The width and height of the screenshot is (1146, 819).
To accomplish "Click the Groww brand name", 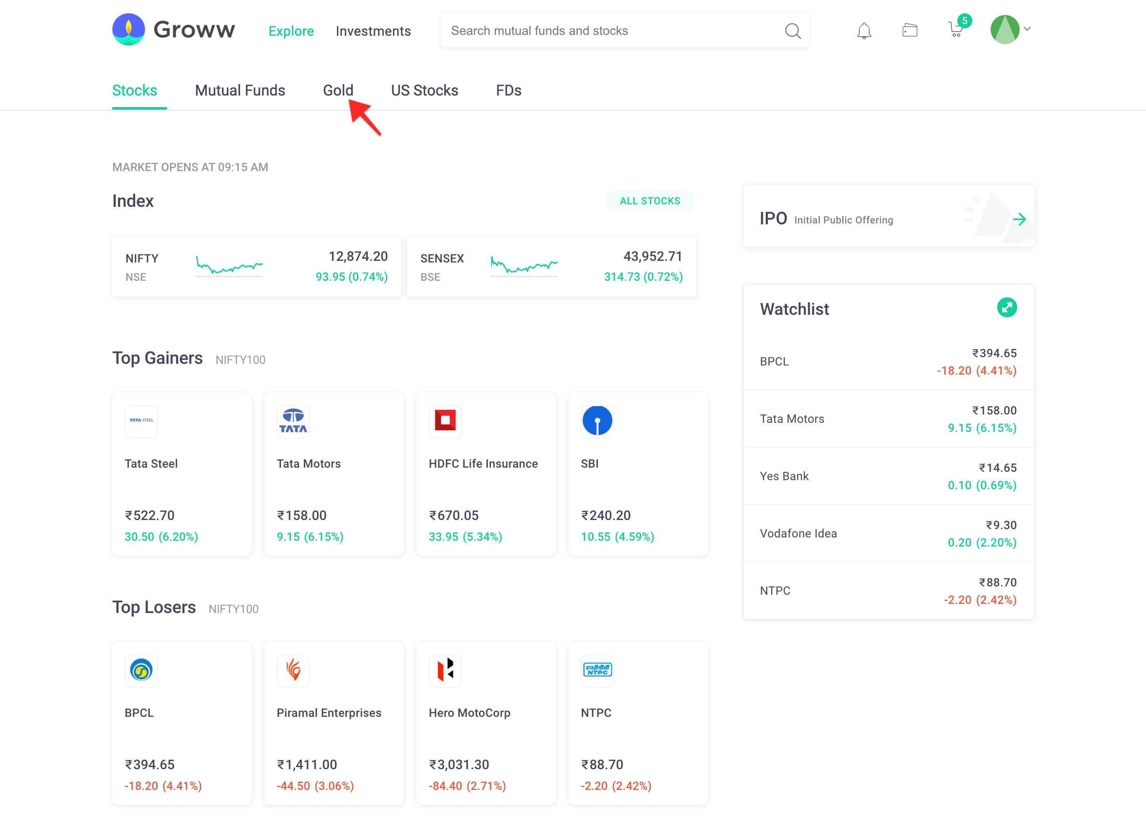I will (194, 30).
